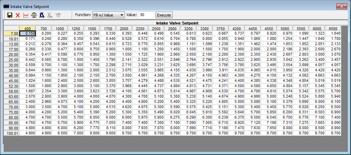Click cell 9.600 in the 100.01 row
Screen dimensions: 351x155
tap(108, 133)
